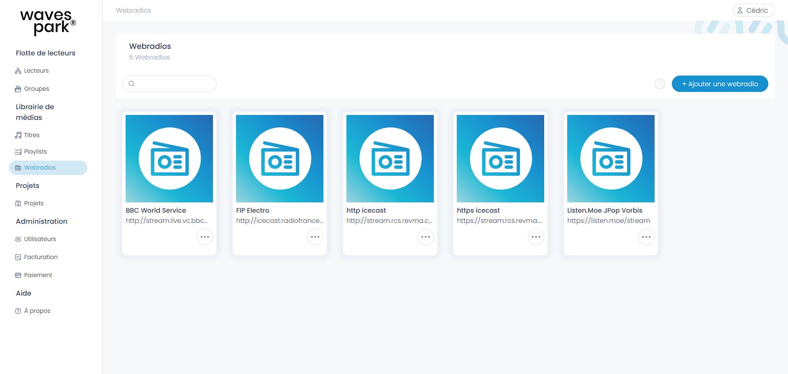Select the Listen.Moe JPop Vorbis thumbnail
788x374 pixels.
611,158
